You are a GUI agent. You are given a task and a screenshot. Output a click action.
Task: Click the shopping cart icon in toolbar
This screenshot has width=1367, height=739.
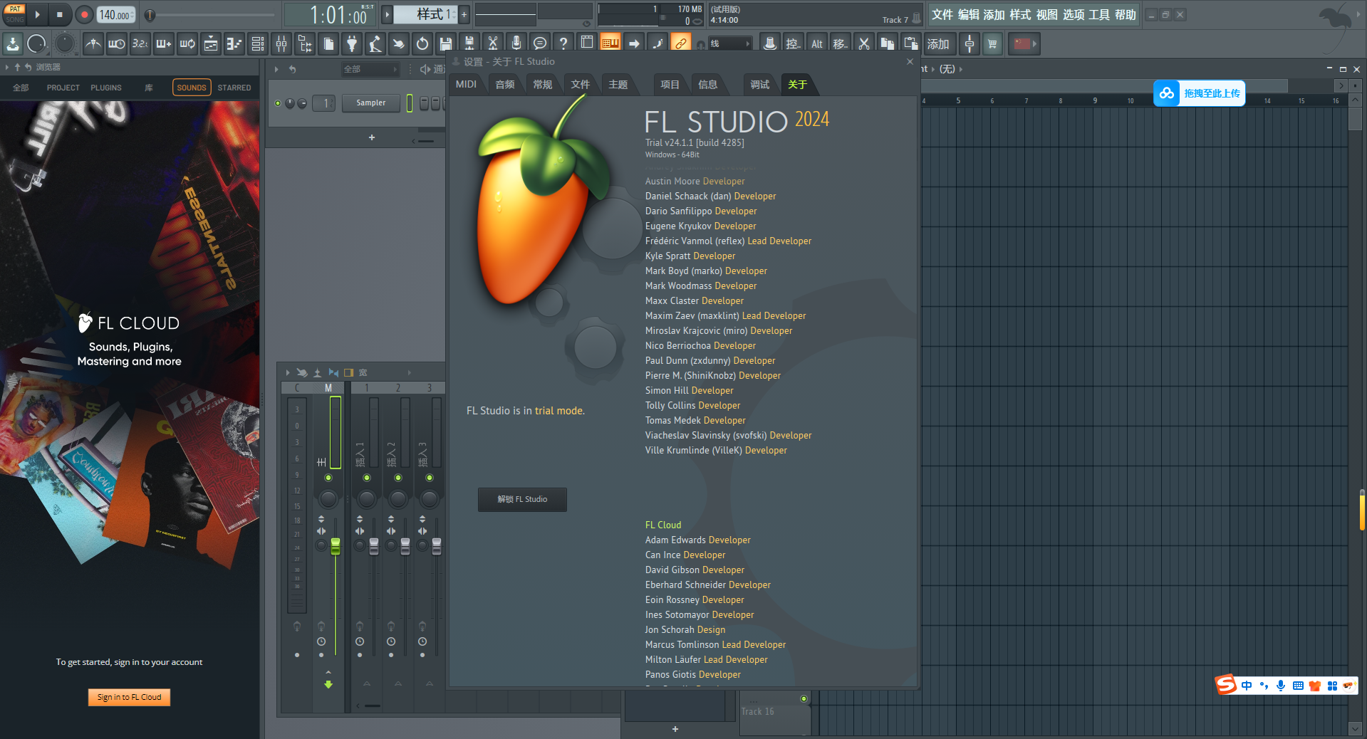tap(992, 44)
